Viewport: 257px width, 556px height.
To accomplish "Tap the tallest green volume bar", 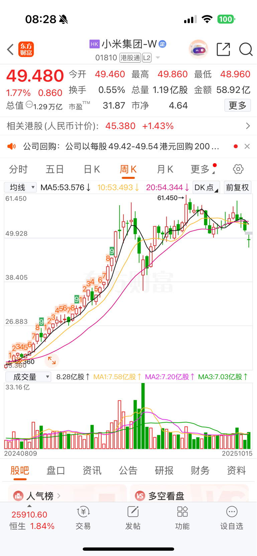I will tap(143, 416).
